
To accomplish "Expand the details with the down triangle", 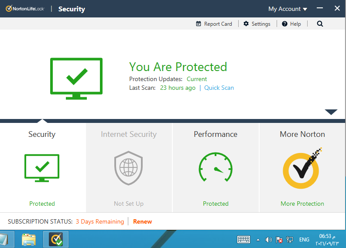I will click(331, 112).
